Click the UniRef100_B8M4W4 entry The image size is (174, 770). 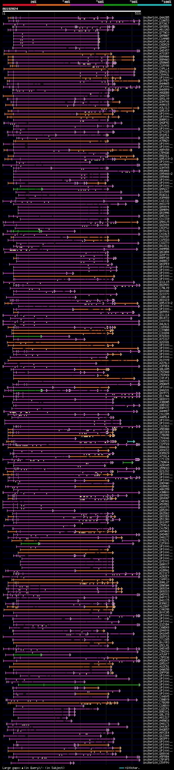click(x=156, y=57)
